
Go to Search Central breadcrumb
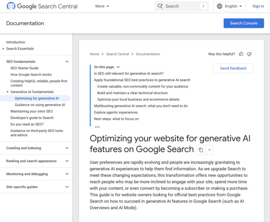coord(117,54)
